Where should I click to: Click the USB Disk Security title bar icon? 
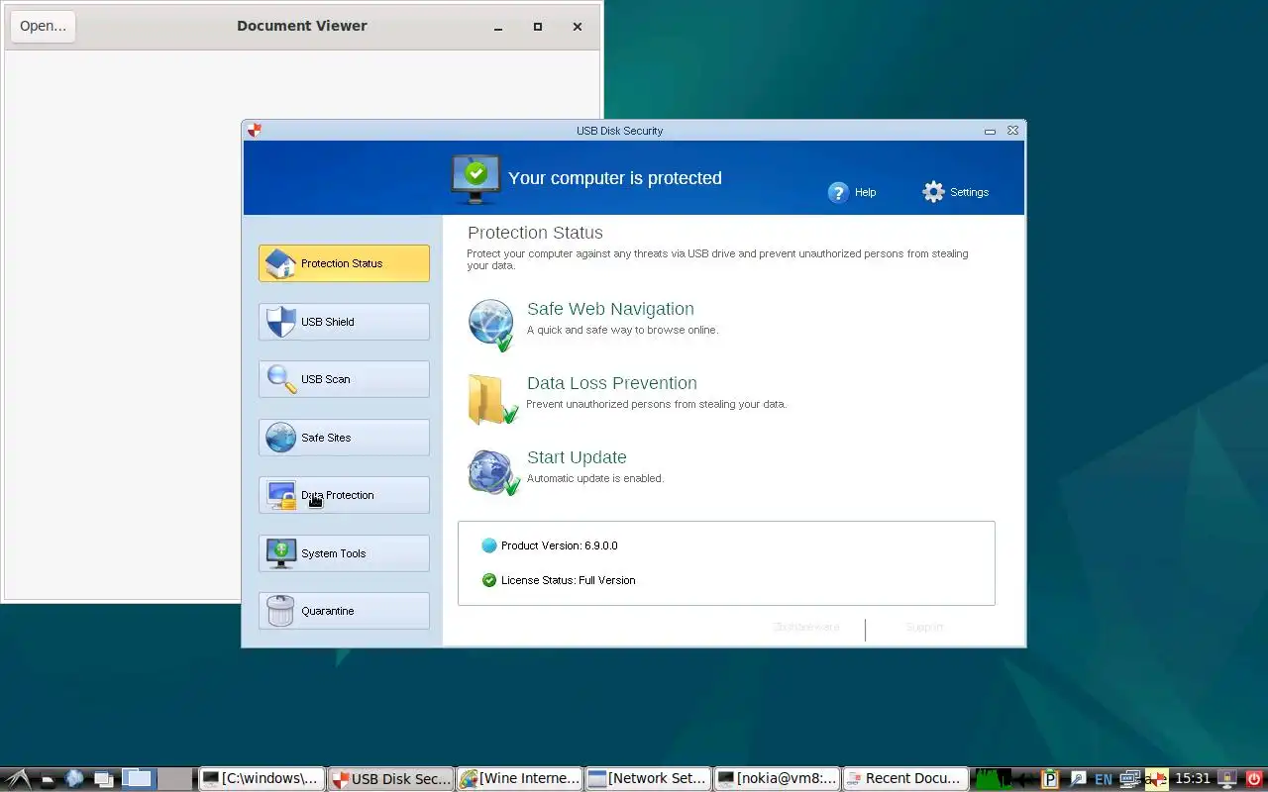pos(255,130)
